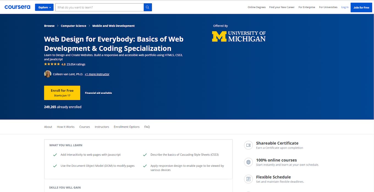Screen dimensions: 374x192
Task: Click the University of Michigan logo
Action: pos(239,36)
